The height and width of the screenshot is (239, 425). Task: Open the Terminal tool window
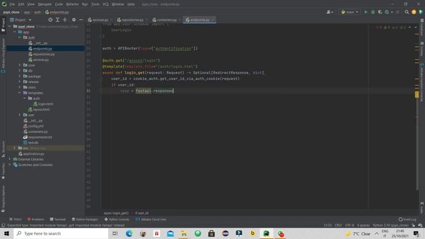(x=58, y=219)
